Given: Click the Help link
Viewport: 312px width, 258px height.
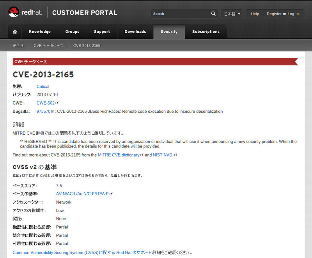Looking at the screenshot, I should [255, 14].
